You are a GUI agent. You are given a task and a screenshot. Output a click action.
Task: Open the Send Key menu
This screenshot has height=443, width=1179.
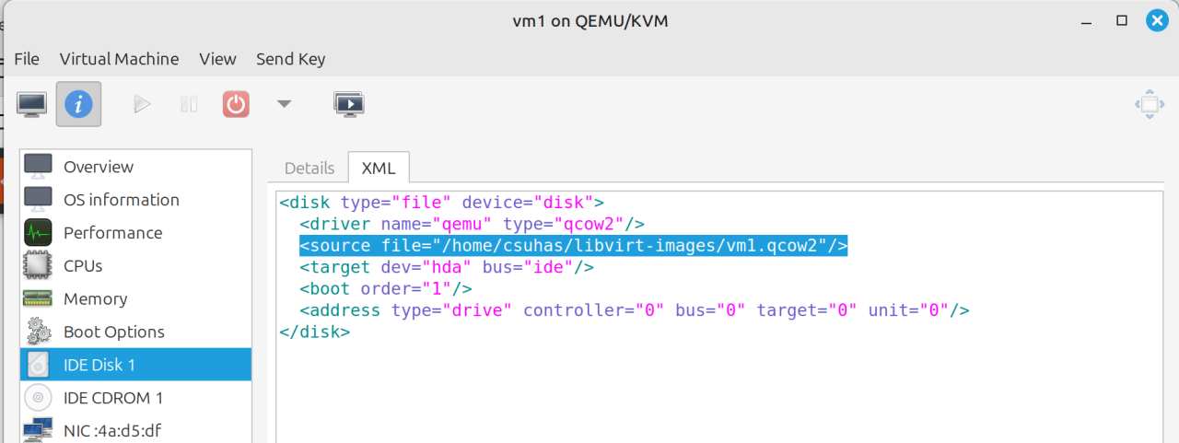click(290, 59)
